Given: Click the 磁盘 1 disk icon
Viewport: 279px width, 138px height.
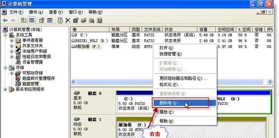Looking at the screenshot, I should 77,120.
